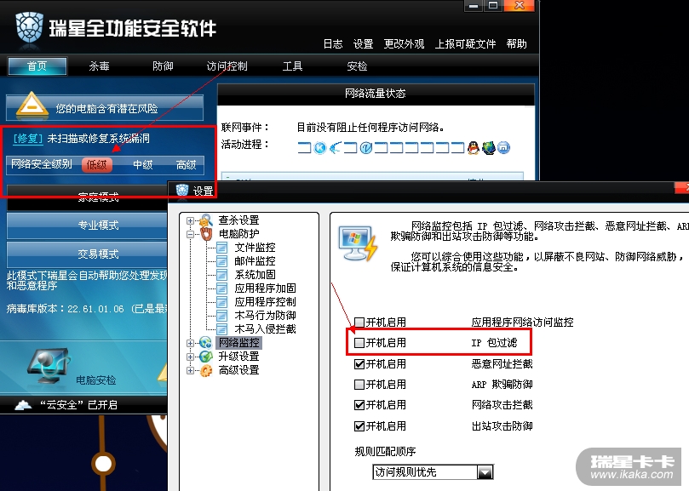Click the 网络流量状态 panel header
The height and width of the screenshot is (491, 689).
click(x=376, y=94)
